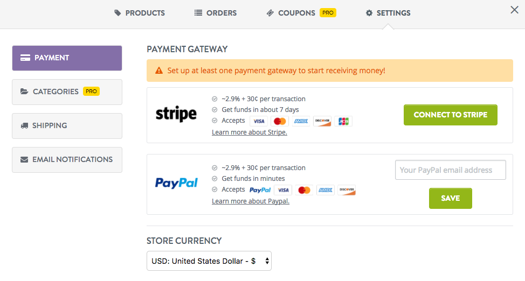Open the Shipping settings section
Image resolution: width=525 pixels, height=281 pixels.
[67, 126]
